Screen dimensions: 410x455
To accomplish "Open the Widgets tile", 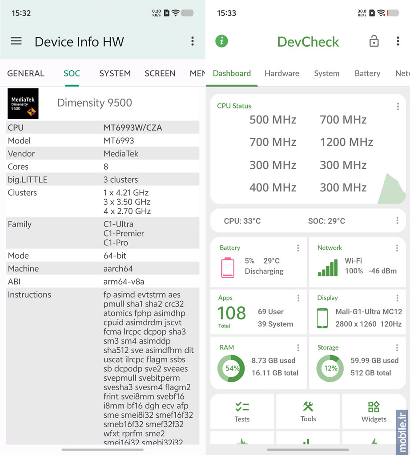I will click(x=374, y=411).
